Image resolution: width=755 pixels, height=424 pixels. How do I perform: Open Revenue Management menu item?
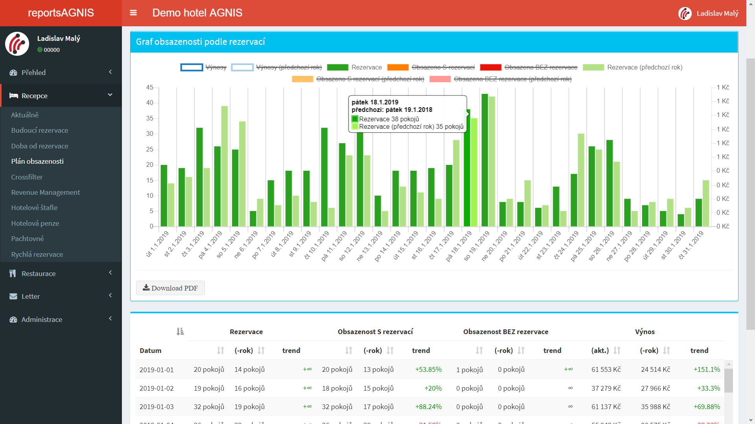tap(46, 192)
